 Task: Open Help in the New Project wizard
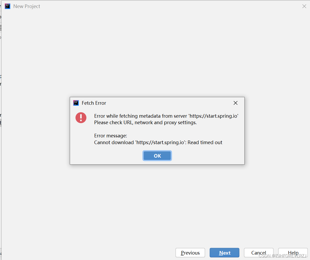[x=293, y=253]
